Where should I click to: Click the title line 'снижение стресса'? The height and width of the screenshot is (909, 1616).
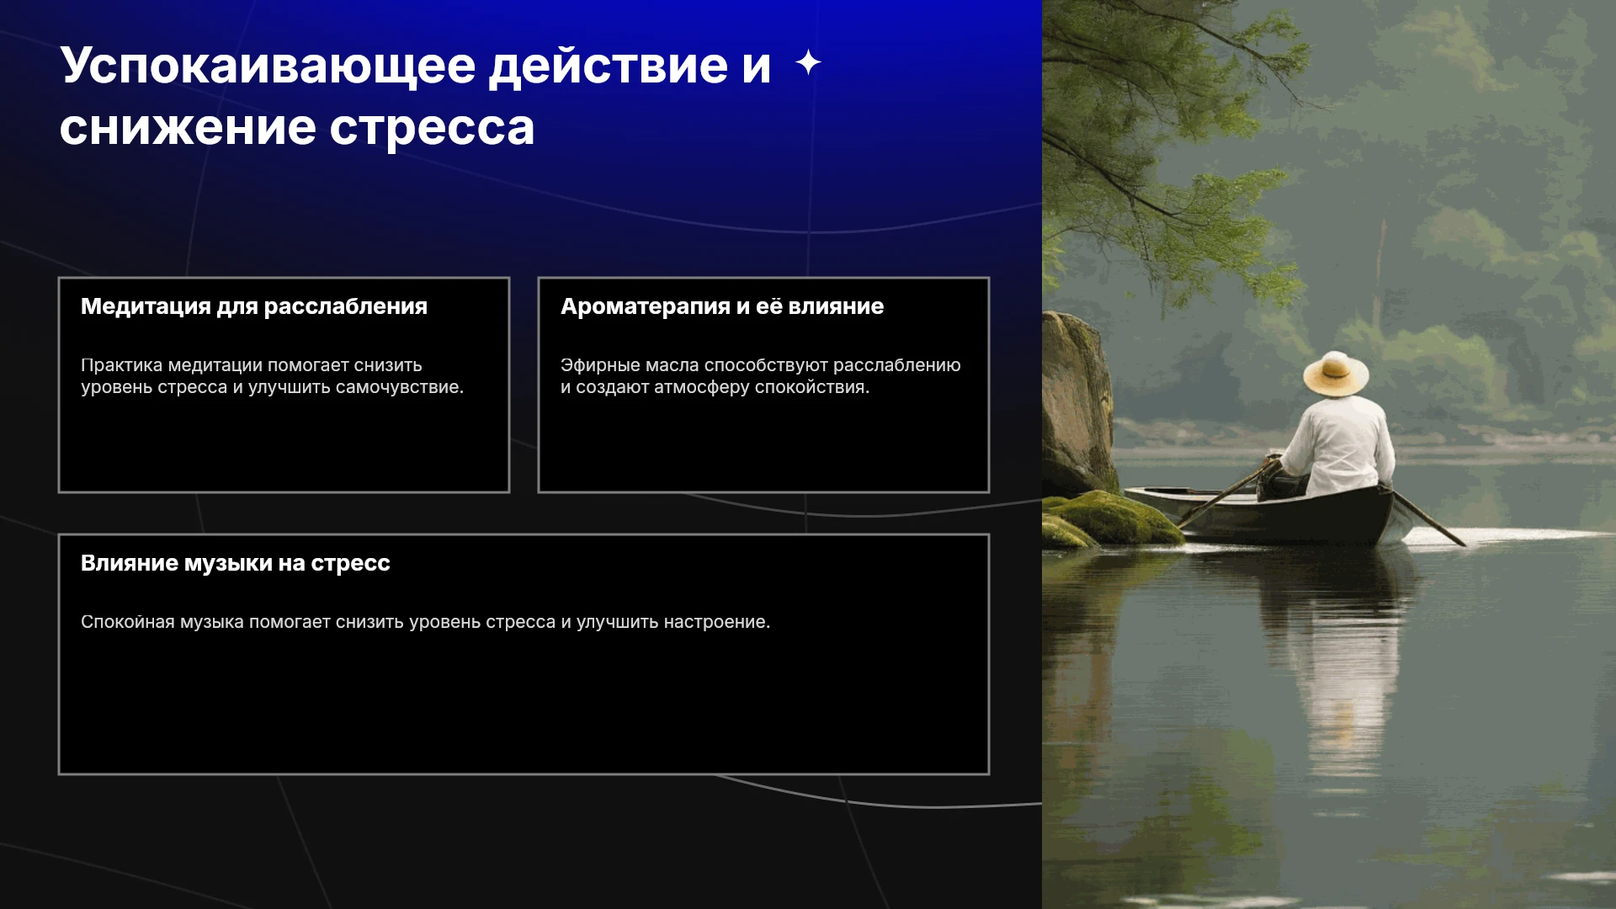tap(297, 128)
